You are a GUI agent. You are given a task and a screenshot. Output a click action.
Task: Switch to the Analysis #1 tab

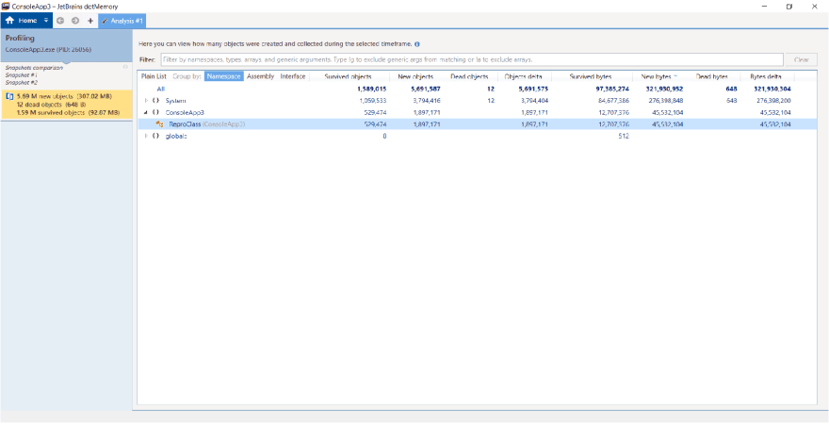point(122,21)
